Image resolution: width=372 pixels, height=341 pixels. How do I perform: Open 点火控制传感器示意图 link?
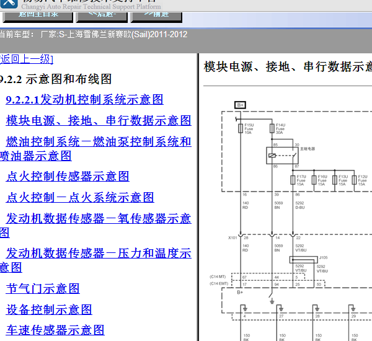[x=68, y=176]
